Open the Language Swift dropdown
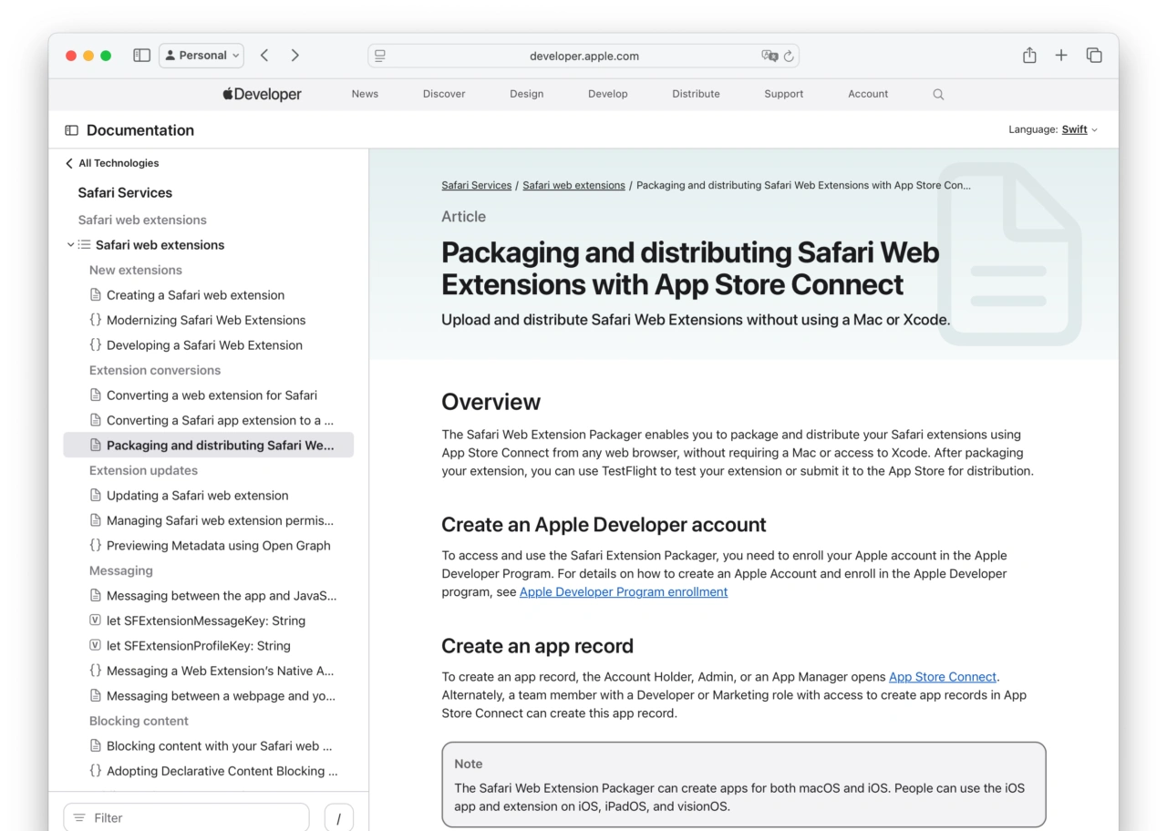Screen dimensions: 1167x831 [1079, 129]
